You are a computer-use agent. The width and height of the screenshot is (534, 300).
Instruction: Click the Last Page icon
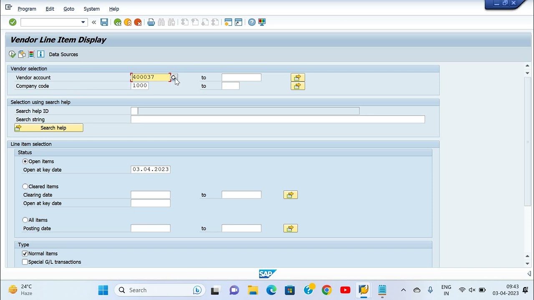pyautogui.click(x=215, y=22)
